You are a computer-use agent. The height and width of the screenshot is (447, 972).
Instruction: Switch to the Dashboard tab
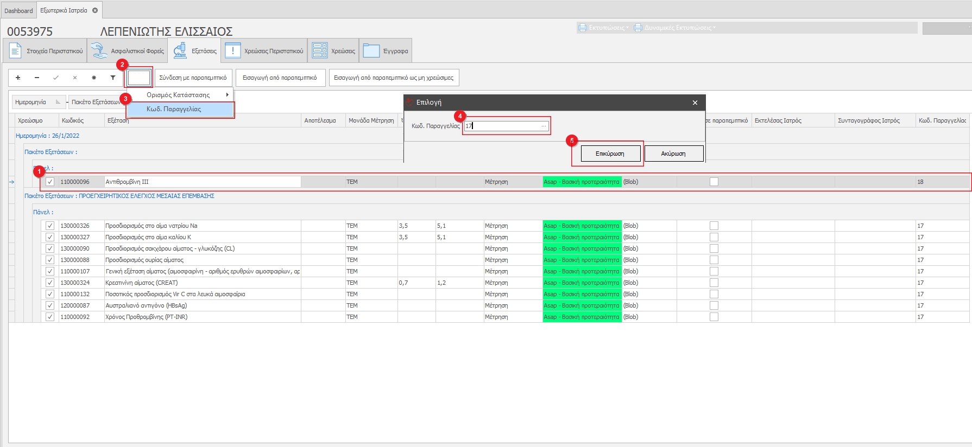[18, 10]
